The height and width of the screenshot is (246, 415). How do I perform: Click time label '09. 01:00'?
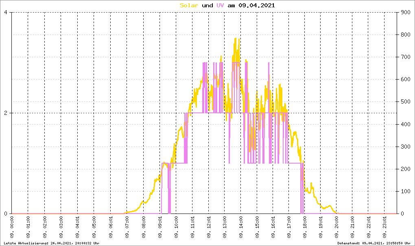click(x=28, y=227)
